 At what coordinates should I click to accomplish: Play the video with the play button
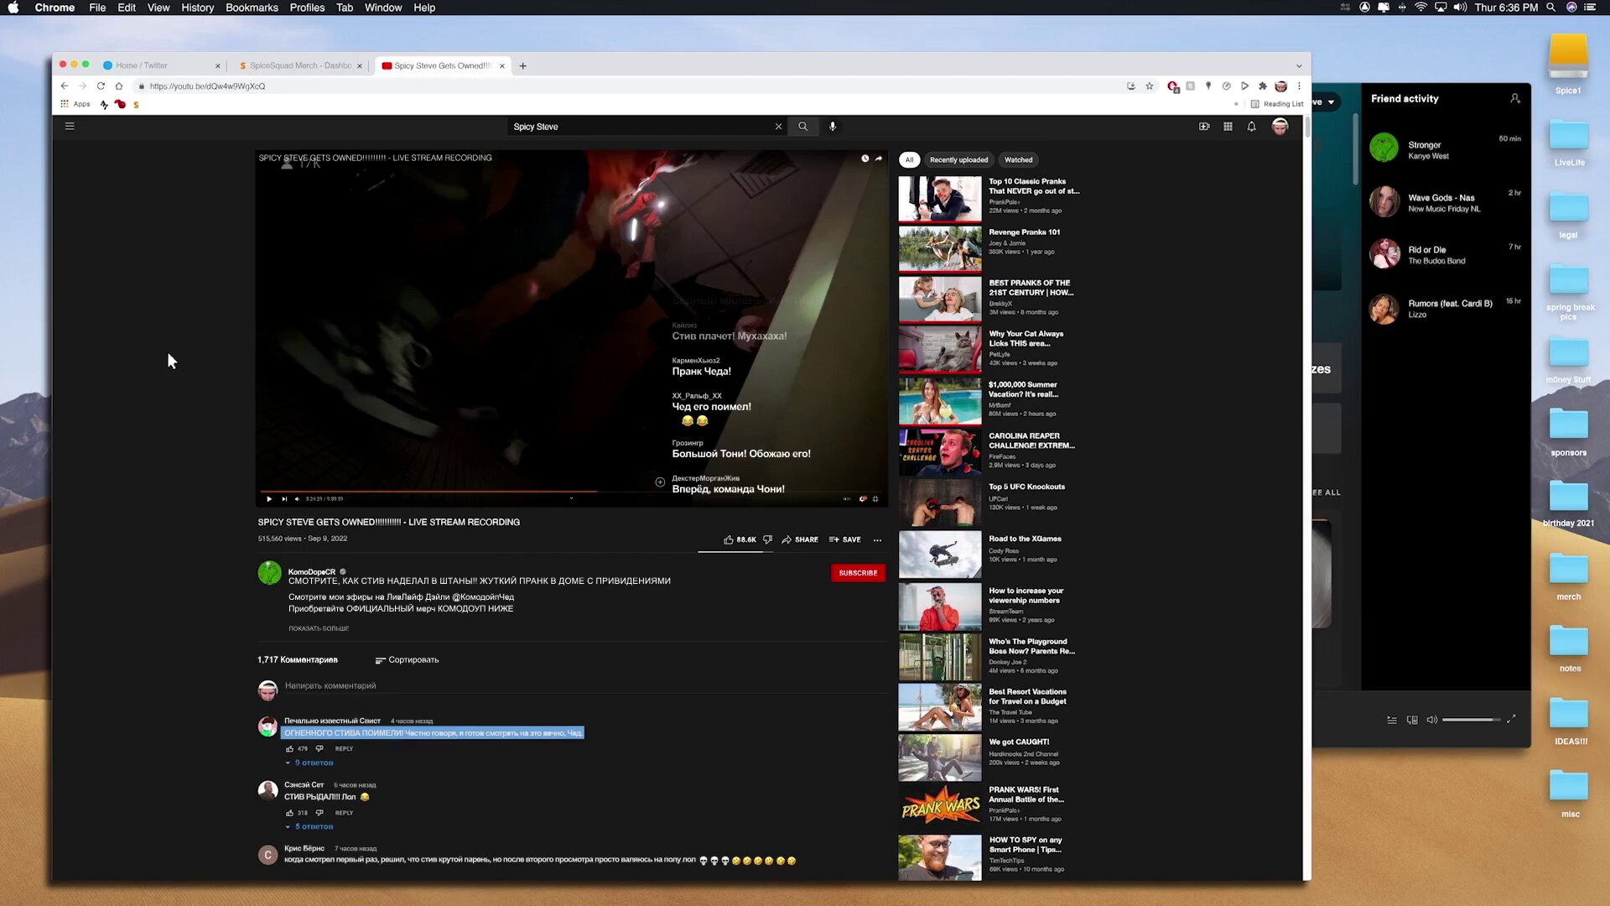tap(269, 499)
